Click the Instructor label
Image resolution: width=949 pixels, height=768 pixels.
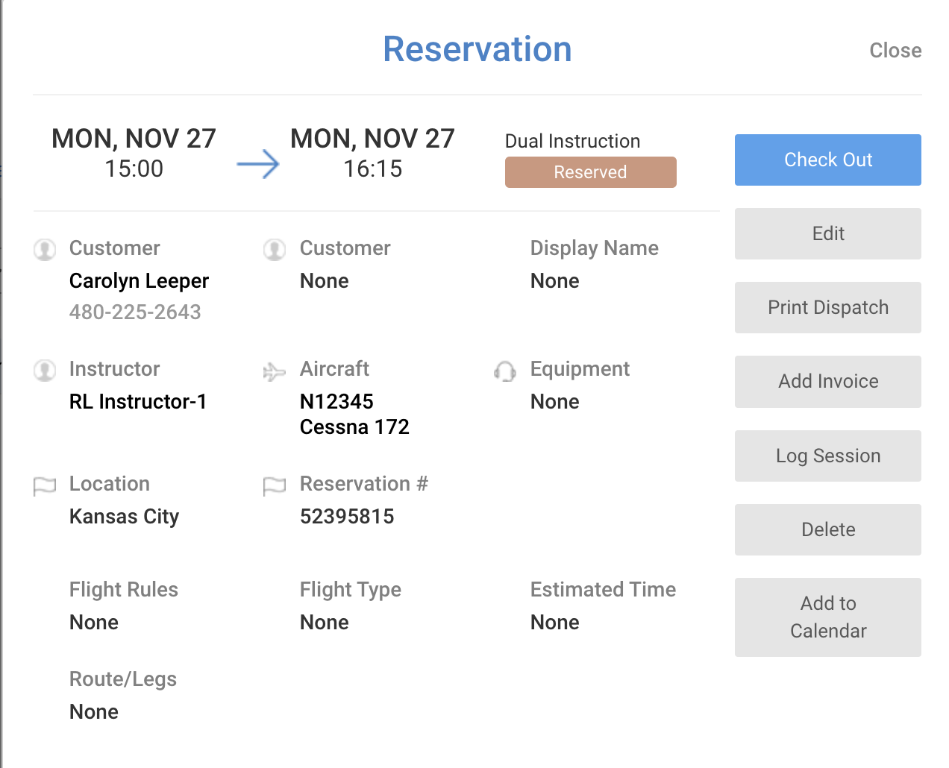(x=114, y=369)
